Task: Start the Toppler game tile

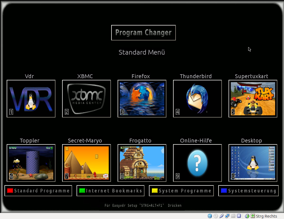Action: (x=31, y=163)
